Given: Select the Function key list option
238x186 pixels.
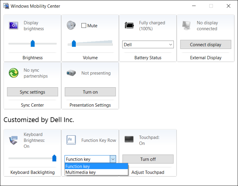Looking at the screenshot, I should coord(78,166).
